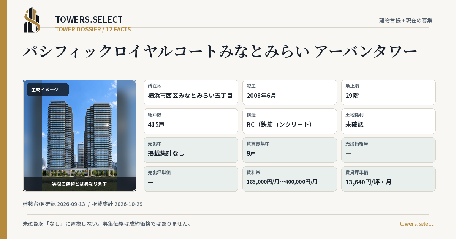Viewport: 456px width, 239px height.
Task: Select the 所在地 card showing 横浜市西区みなとみらい五丁目
Action: pyautogui.click(x=191, y=92)
